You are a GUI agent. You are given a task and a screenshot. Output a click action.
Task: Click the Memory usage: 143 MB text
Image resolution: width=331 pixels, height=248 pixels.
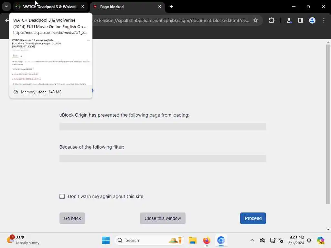click(41, 92)
